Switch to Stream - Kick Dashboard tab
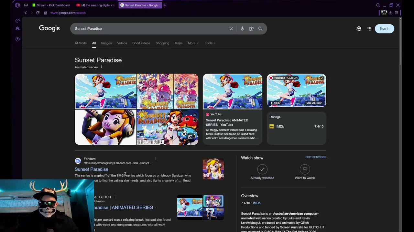The image size is (414, 232). click(x=51, y=5)
